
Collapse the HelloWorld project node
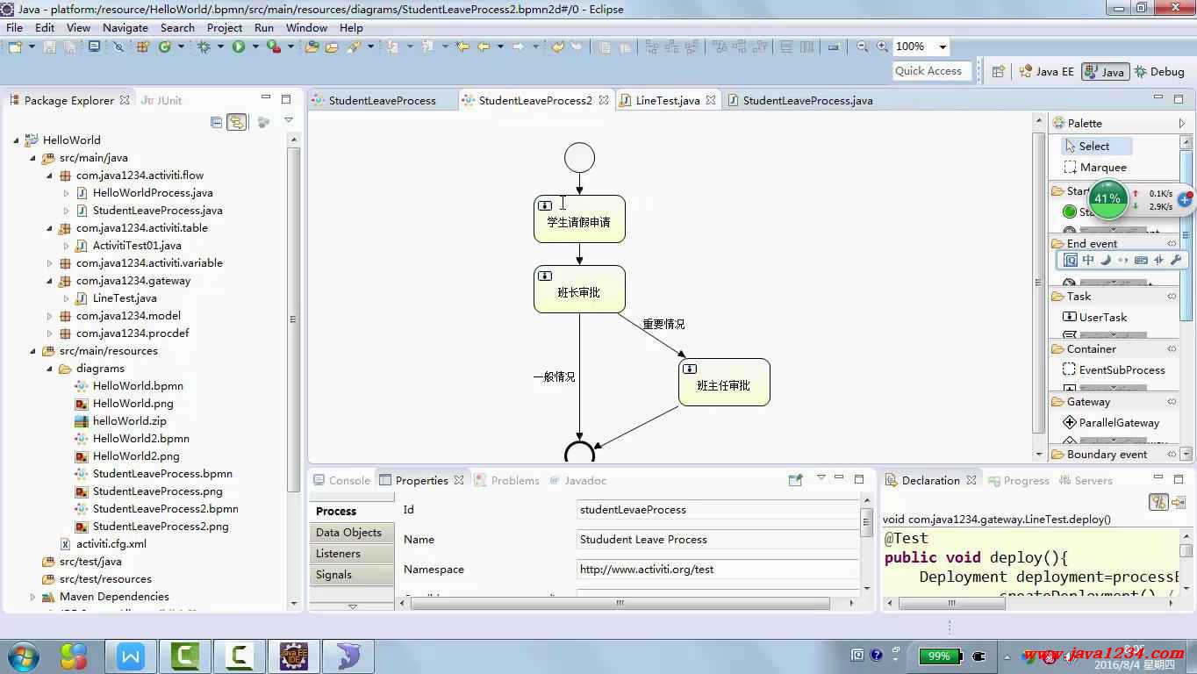coord(17,140)
